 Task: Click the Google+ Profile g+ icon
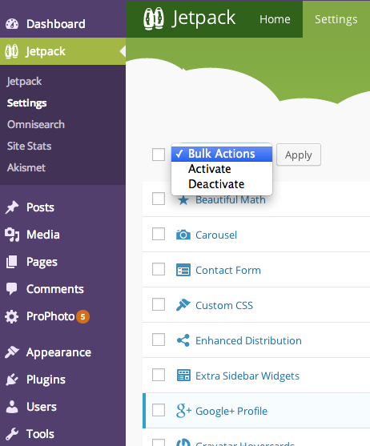click(183, 411)
